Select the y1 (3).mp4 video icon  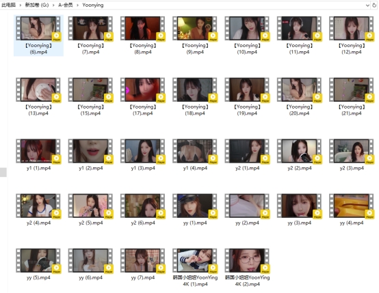(142, 151)
